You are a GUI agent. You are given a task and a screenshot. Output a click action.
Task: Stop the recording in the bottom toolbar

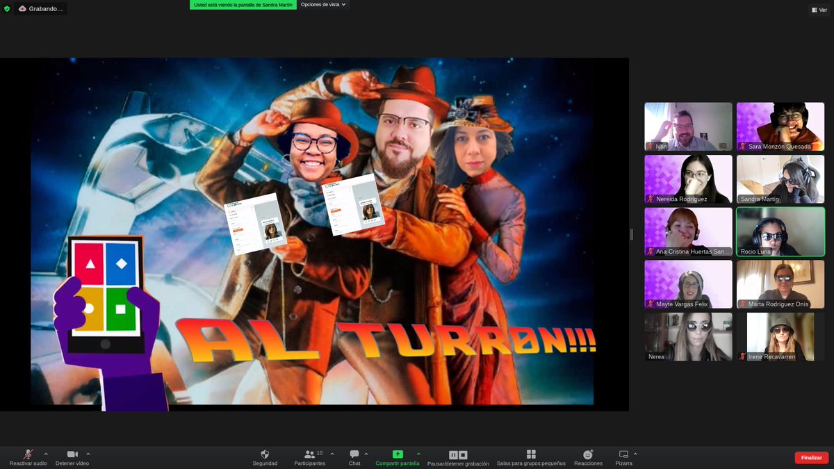(x=463, y=454)
